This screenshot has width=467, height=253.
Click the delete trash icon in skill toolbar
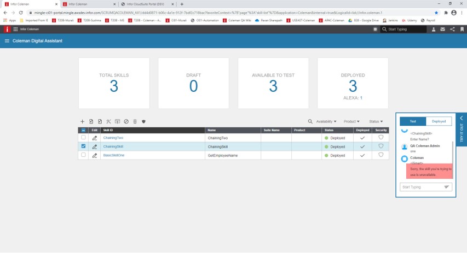pos(135,121)
